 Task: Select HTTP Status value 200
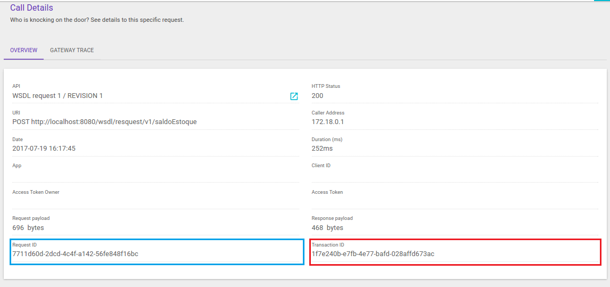point(317,95)
